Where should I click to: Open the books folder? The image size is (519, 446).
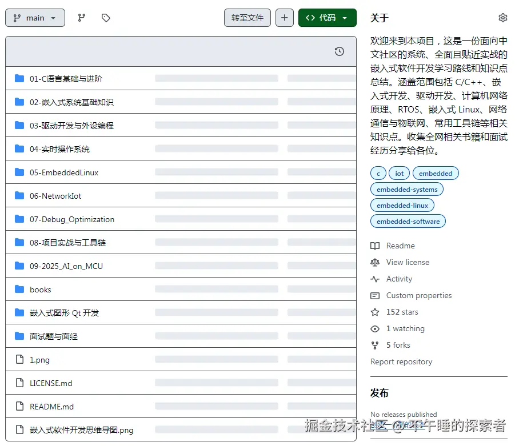click(41, 290)
